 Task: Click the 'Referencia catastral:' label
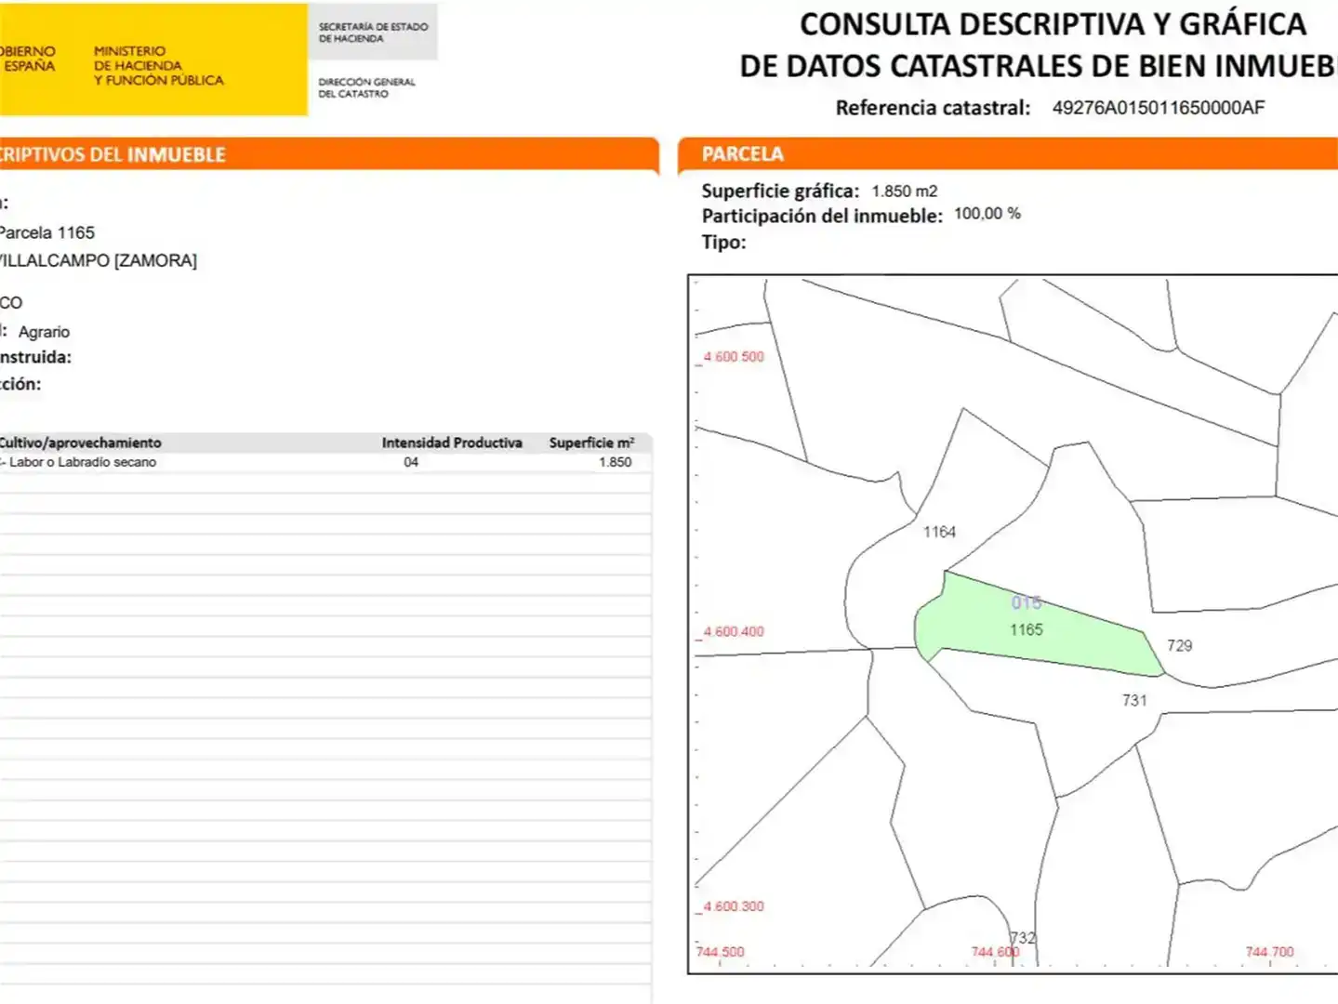point(933,108)
